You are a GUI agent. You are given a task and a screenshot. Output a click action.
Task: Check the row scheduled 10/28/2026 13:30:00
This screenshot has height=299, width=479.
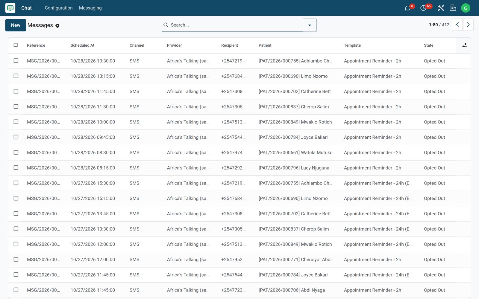click(x=16, y=61)
